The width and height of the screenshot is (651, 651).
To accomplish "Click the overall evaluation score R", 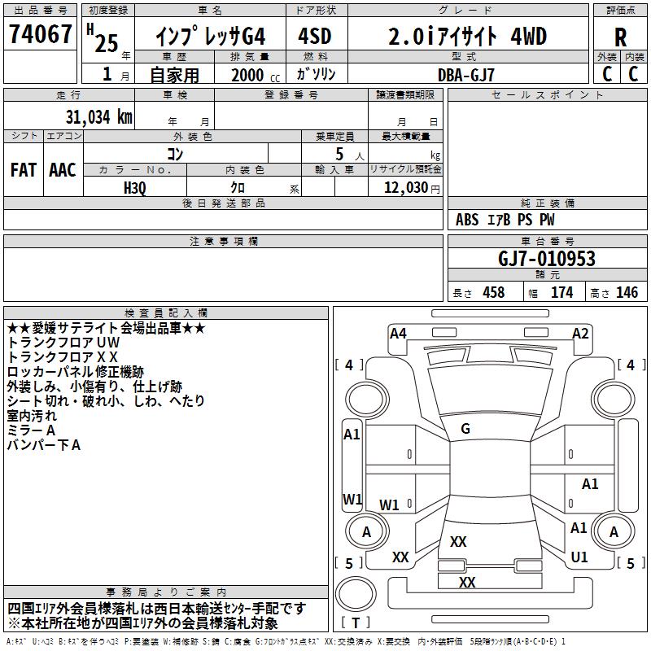I will 620,37.
